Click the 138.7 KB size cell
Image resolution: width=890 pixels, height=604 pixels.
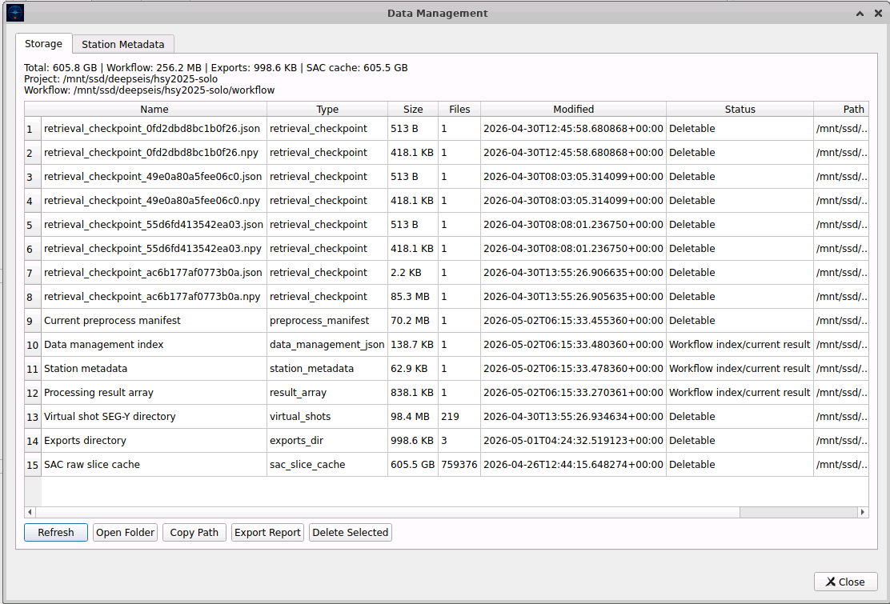click(x=413, y=345)
